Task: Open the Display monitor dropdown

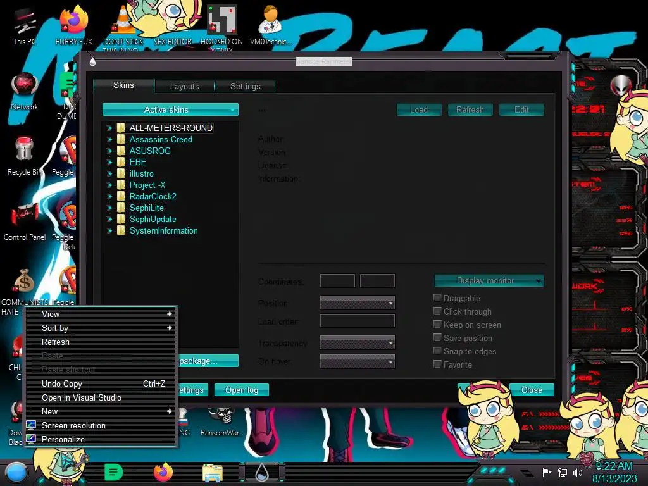Action: [x=489, y=280]
